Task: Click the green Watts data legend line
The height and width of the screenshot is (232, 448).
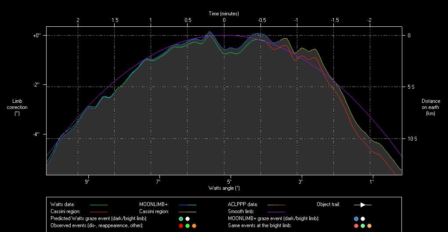Action: pyautogui.click(x=98, y=205)
